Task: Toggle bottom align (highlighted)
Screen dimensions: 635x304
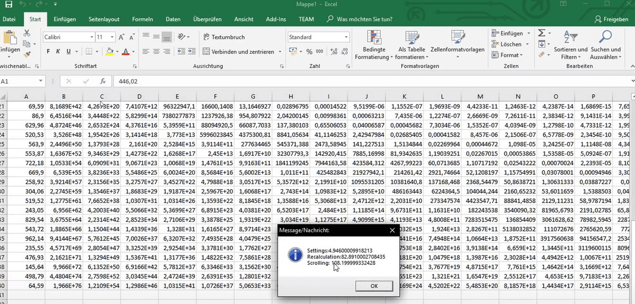Action: click(x=167, y=37)
